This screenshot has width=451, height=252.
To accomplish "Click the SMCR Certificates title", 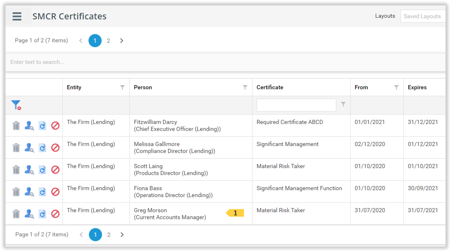I will (69, 16).
